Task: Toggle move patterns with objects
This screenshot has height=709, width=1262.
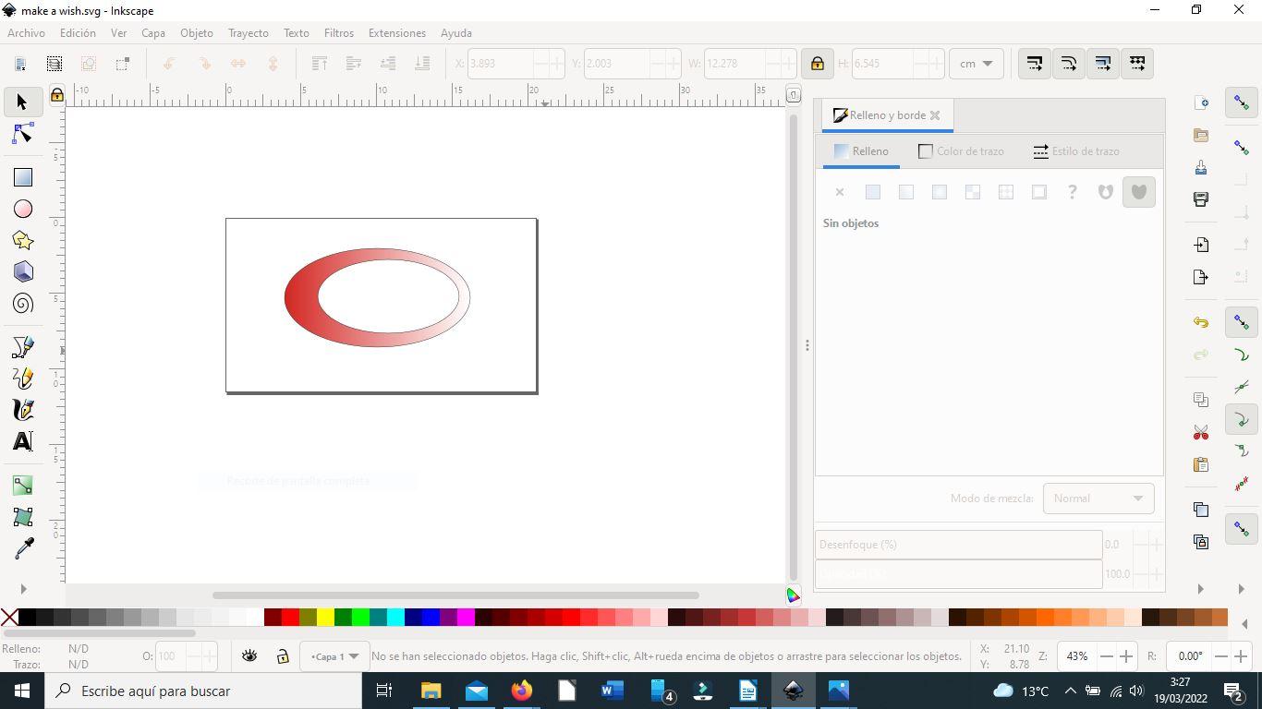Action: pos(1137,64)
